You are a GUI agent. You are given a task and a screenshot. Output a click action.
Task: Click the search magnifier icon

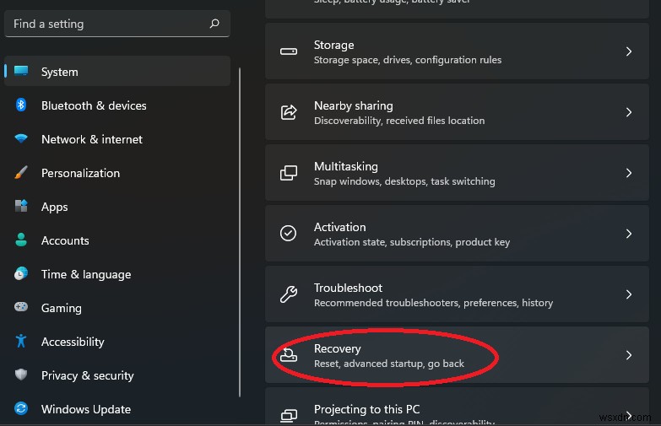pos(214,24)
